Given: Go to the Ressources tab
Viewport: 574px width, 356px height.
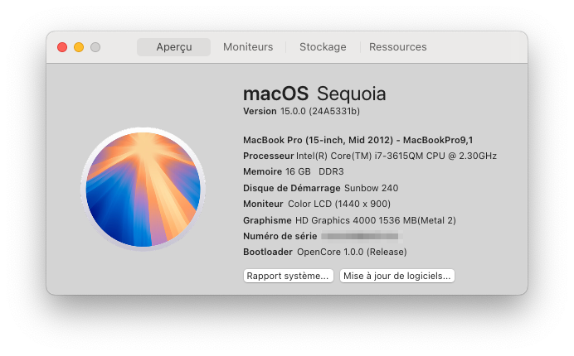Looking at the screenshot, I should pyautogui.click(x=398, y=47).
